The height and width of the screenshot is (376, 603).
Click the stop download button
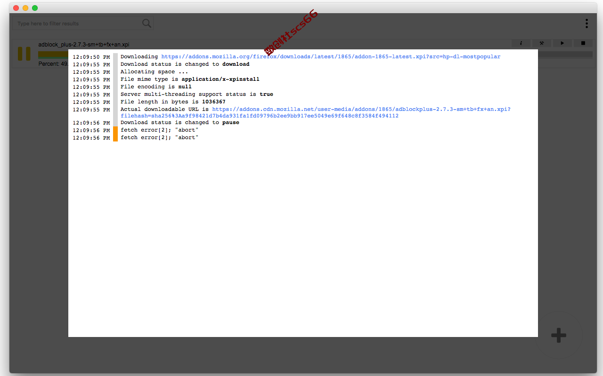coord(583,43)
